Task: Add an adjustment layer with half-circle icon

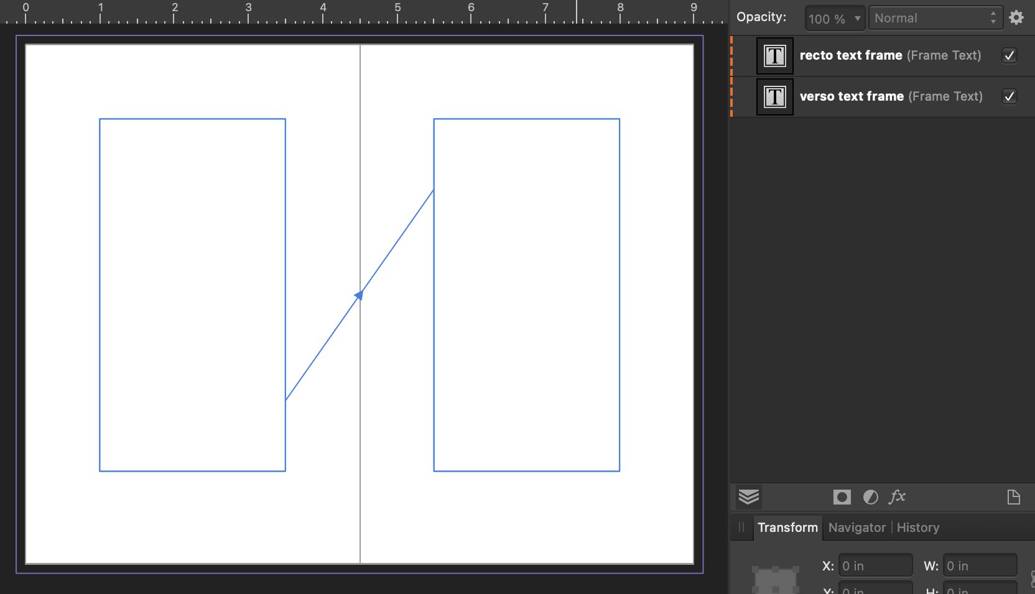Action: tap(871, 497)
